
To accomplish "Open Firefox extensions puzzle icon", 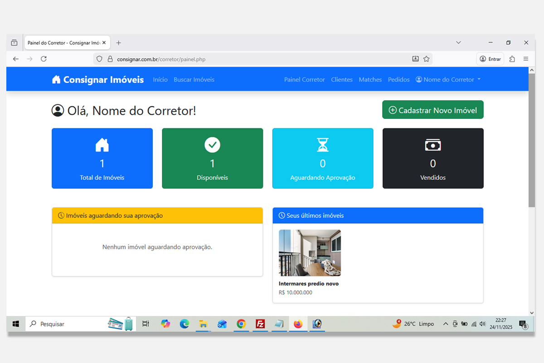I will 512,59.
